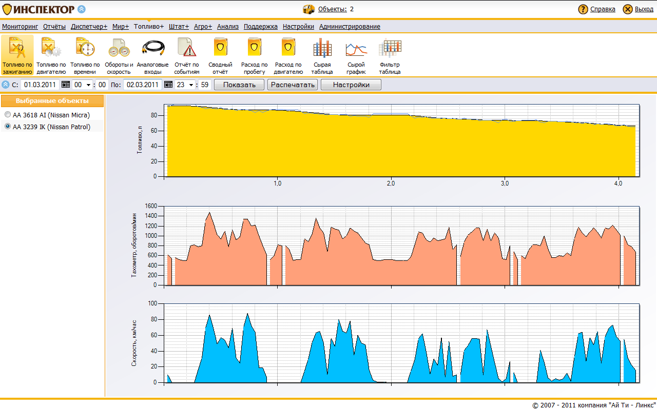Open the Сводный отчёт report

pos(221,55)
